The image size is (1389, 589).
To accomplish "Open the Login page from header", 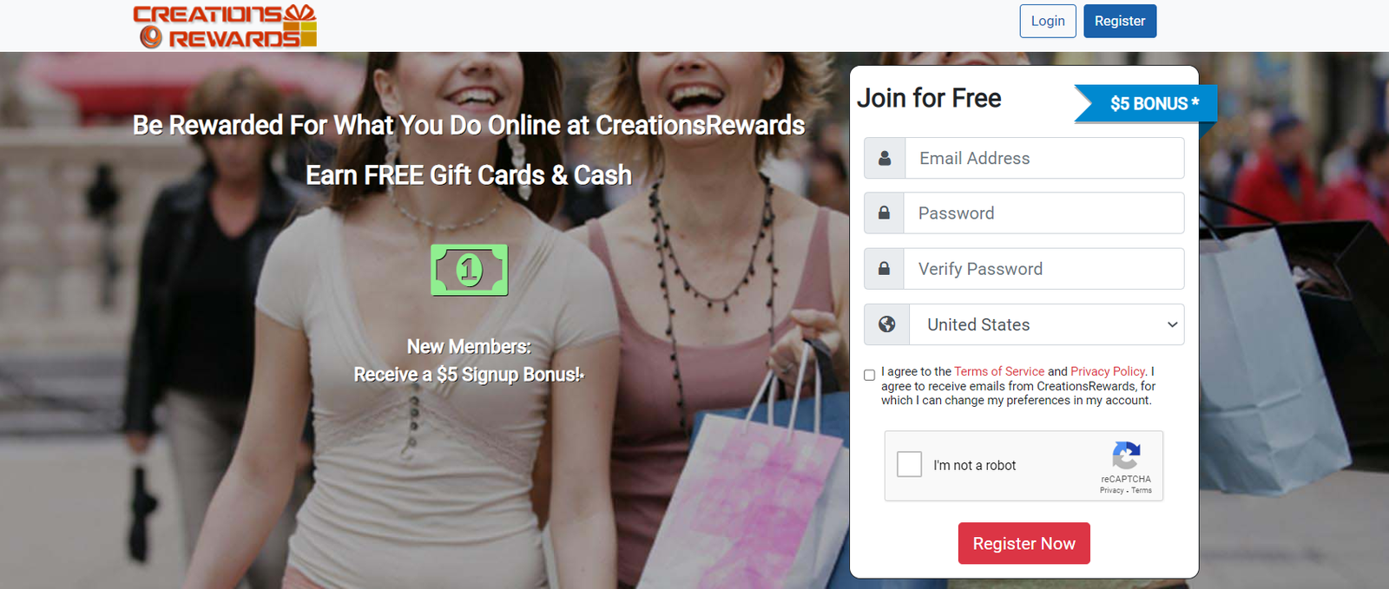I will (x=1048, y=21).
